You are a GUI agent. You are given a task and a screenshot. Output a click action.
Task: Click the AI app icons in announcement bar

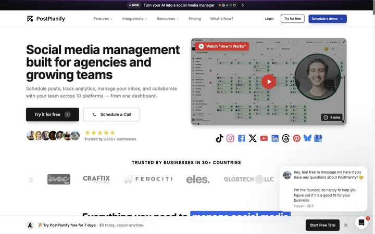pos(227,5)
